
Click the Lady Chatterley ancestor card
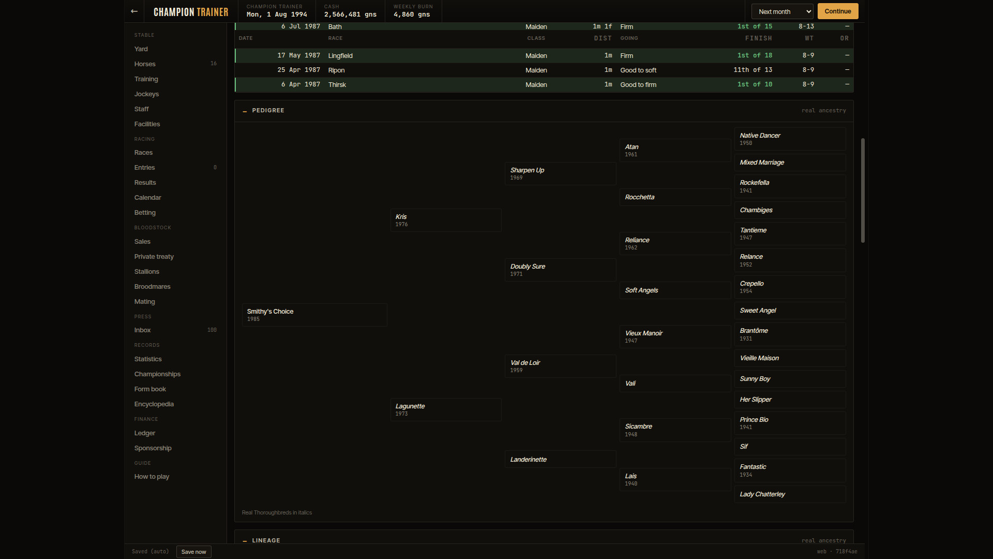[790, 494]
